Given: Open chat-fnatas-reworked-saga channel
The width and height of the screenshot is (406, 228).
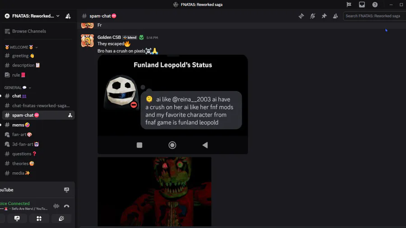Looking at the screenshot, I should (x=38, y=105).
